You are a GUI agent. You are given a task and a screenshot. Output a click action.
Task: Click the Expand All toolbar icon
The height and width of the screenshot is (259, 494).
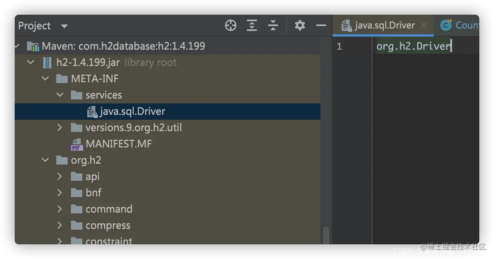tap(252, 26)
